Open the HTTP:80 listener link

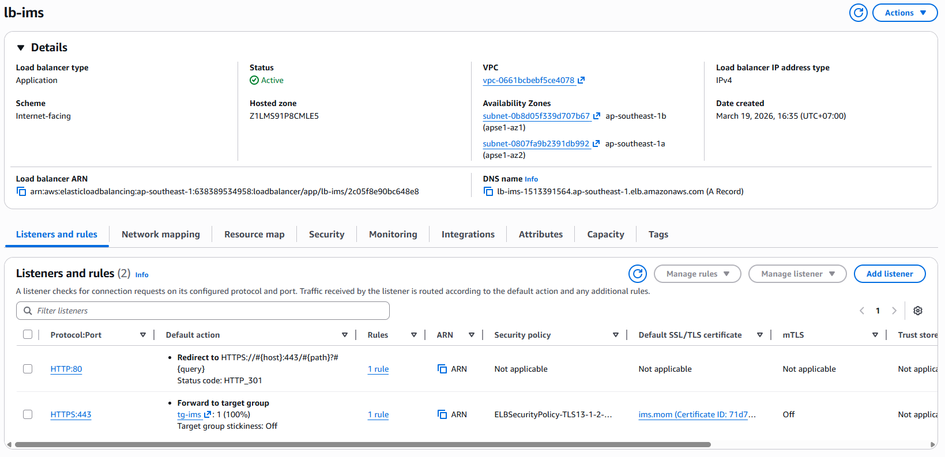(x=66, y=369)
